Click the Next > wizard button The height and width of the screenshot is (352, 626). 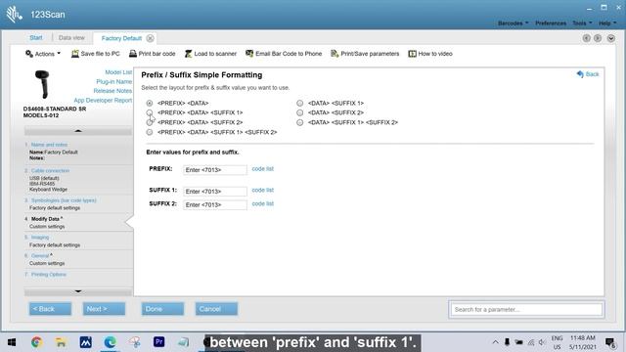[x=104, y=309]
